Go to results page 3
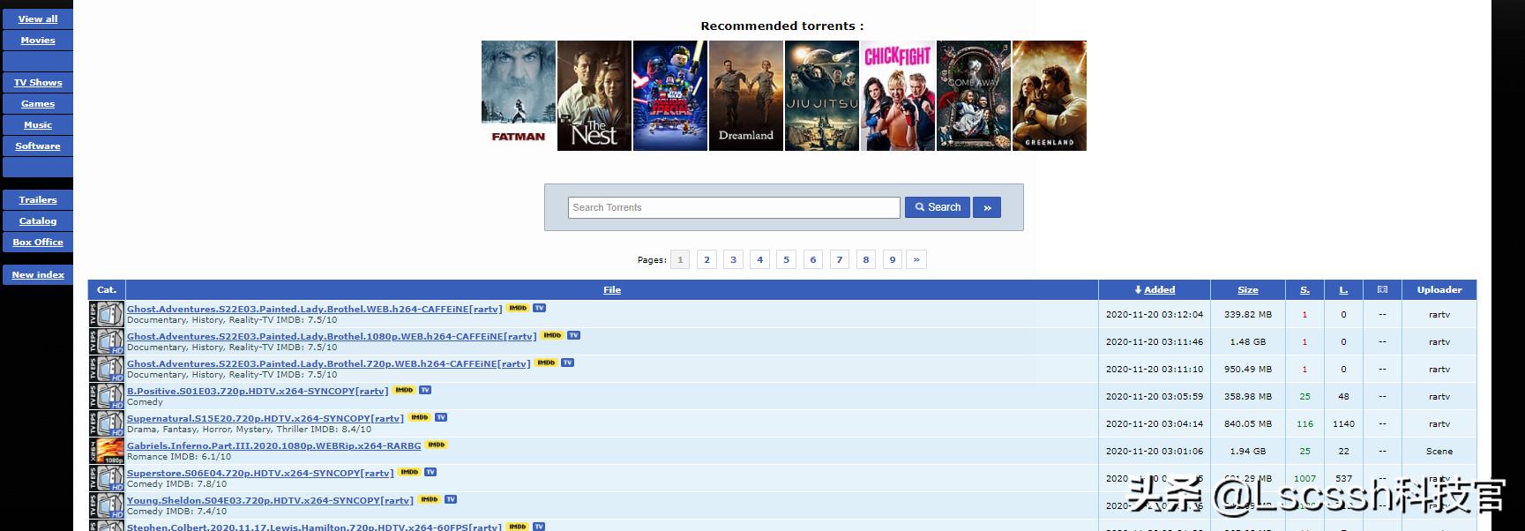This screenshot has width=1525, height=531. (x=733, y=259)
